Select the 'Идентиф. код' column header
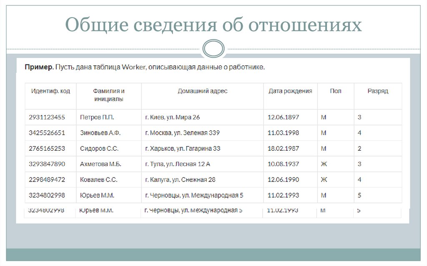The height and width of the screenshot is (266, 427). [51, 91]
